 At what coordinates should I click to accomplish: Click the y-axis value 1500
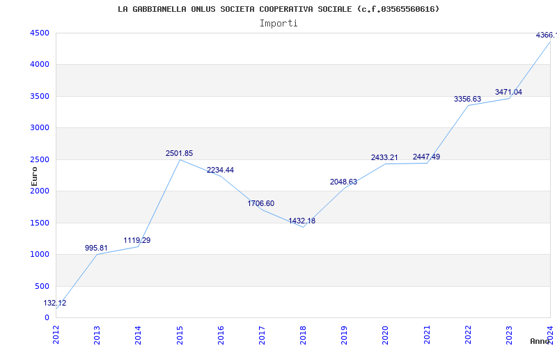point(40,223)
